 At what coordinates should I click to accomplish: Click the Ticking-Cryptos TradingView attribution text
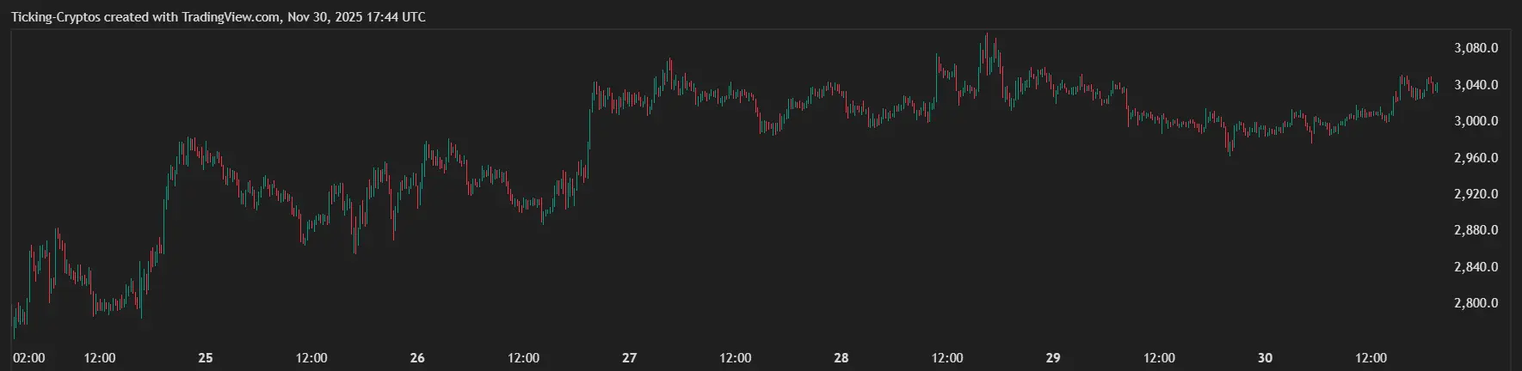point(218,17)
